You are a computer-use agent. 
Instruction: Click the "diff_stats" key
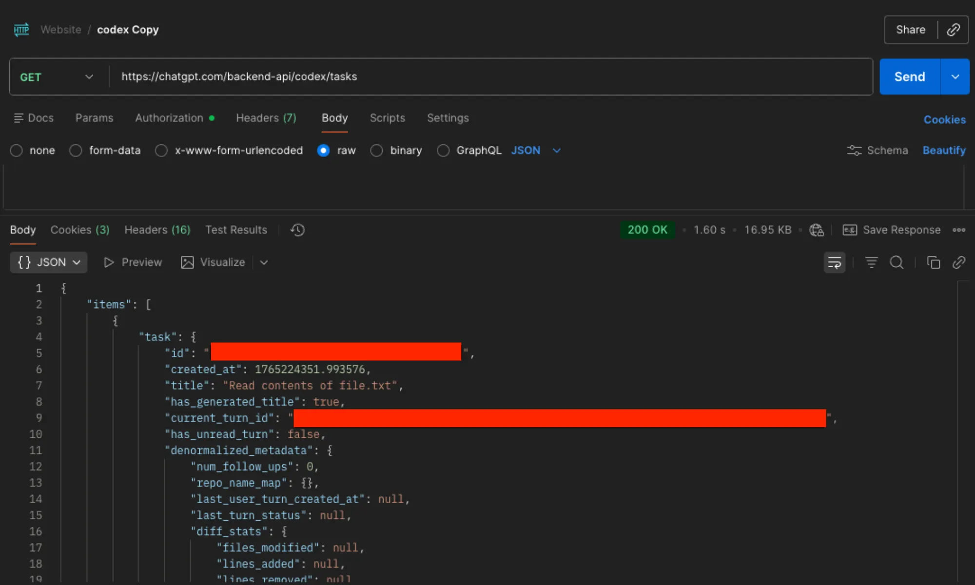coord(229,531)
